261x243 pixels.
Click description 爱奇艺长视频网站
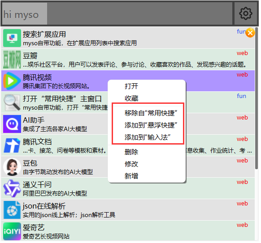[46, 236]
